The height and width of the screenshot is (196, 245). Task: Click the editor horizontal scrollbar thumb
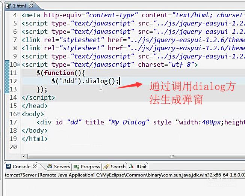click(x=136, y=156)
